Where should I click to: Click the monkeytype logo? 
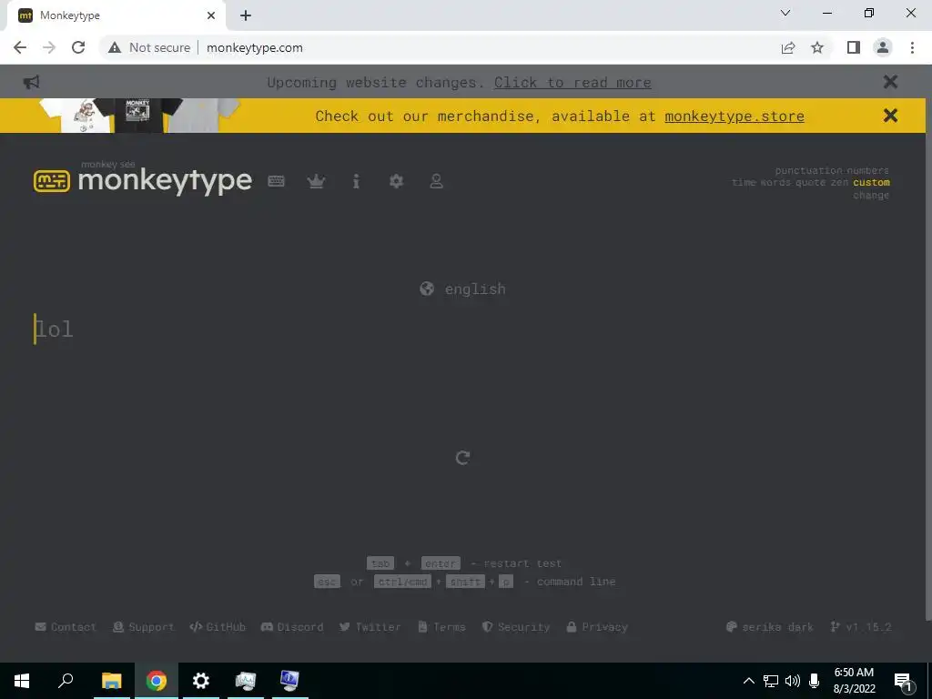coord(143,179)
